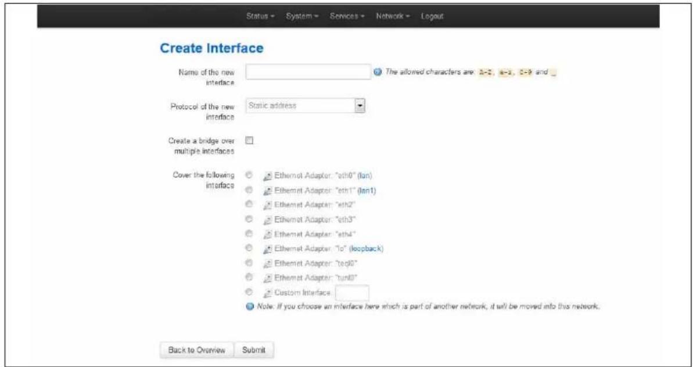Click the Submit button
The height and width of the screenshot is (367, 693).
coord(254,350)
